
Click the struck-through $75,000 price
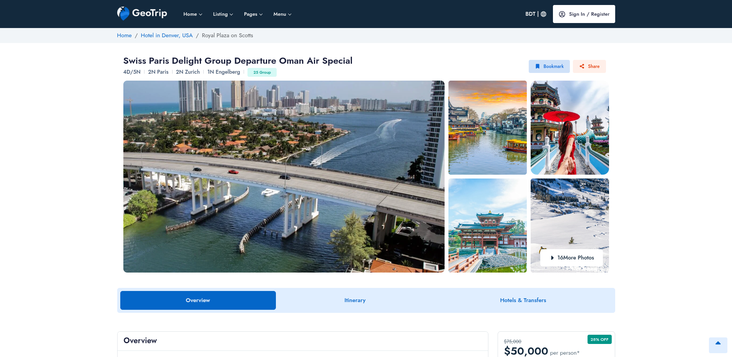click(513, 342)
